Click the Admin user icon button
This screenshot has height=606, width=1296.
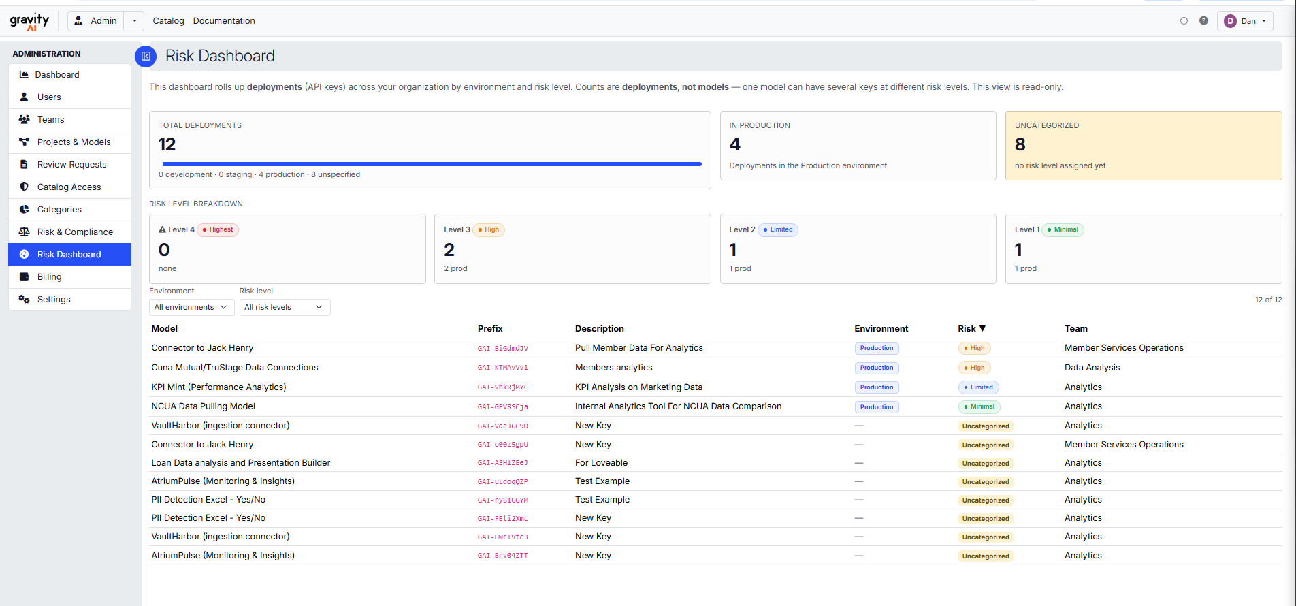tap(96, 21)
